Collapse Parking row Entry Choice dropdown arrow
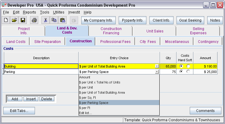This screenshot has width=225, height=124. (157, 72)
